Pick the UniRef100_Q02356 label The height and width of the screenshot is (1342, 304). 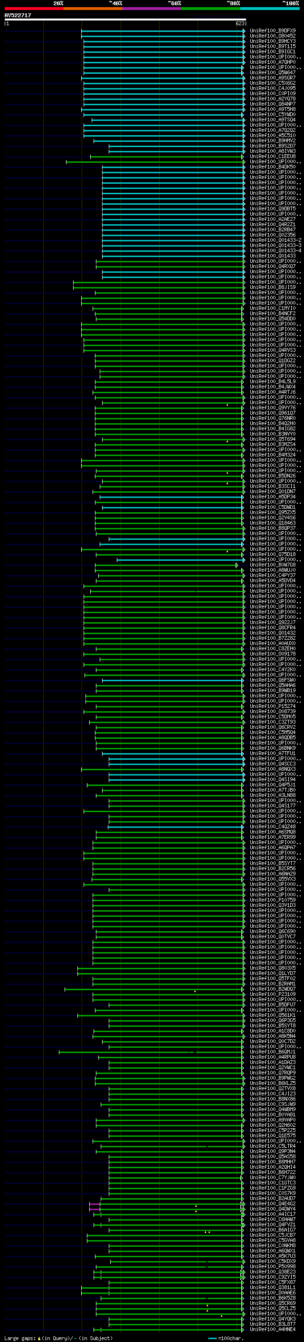tap(273, 235)
